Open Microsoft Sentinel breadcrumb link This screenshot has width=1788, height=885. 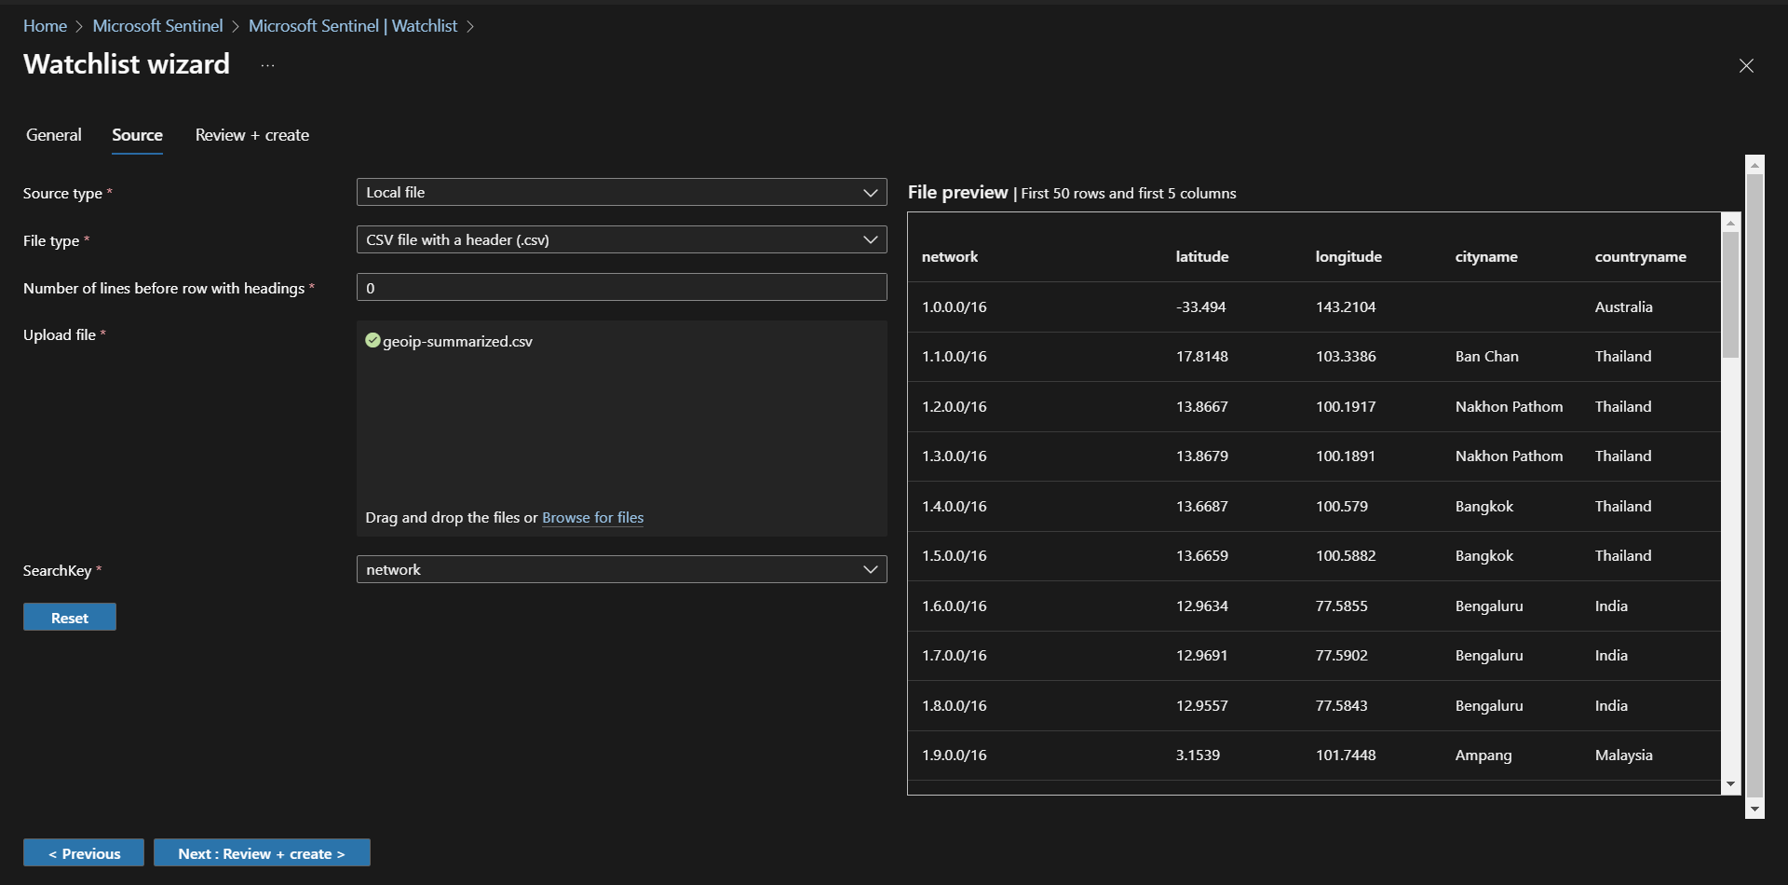(x=157, y=26)
